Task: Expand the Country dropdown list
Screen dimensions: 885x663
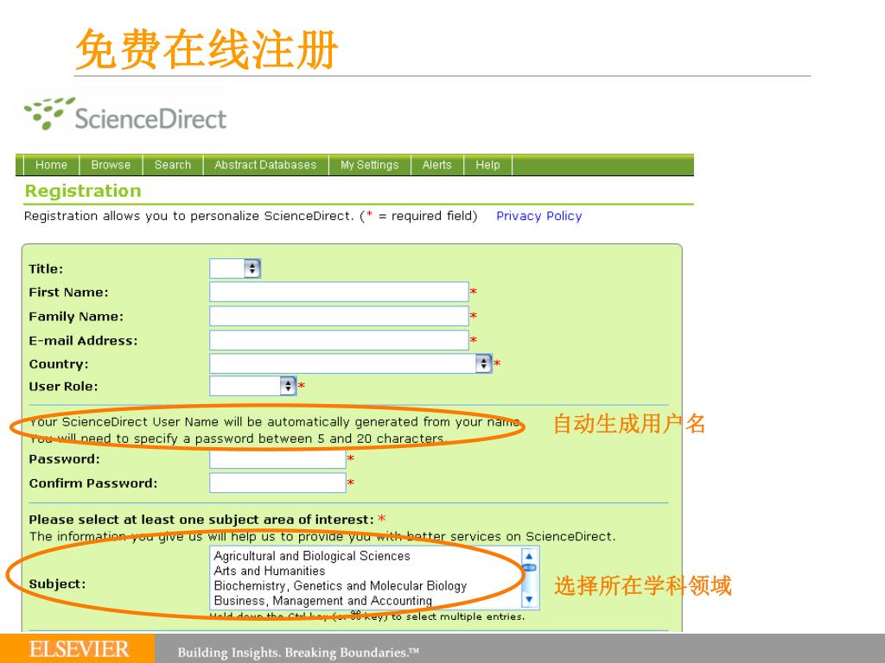Action: [x=483, y=363]
